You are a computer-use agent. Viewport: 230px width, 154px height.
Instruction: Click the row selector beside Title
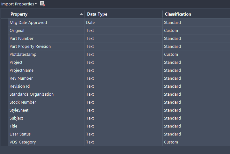click(4, 126)
